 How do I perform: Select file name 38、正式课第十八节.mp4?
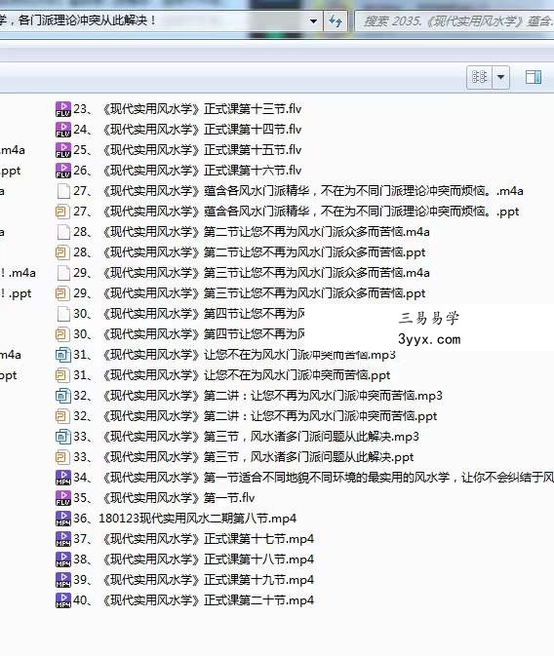193,560
